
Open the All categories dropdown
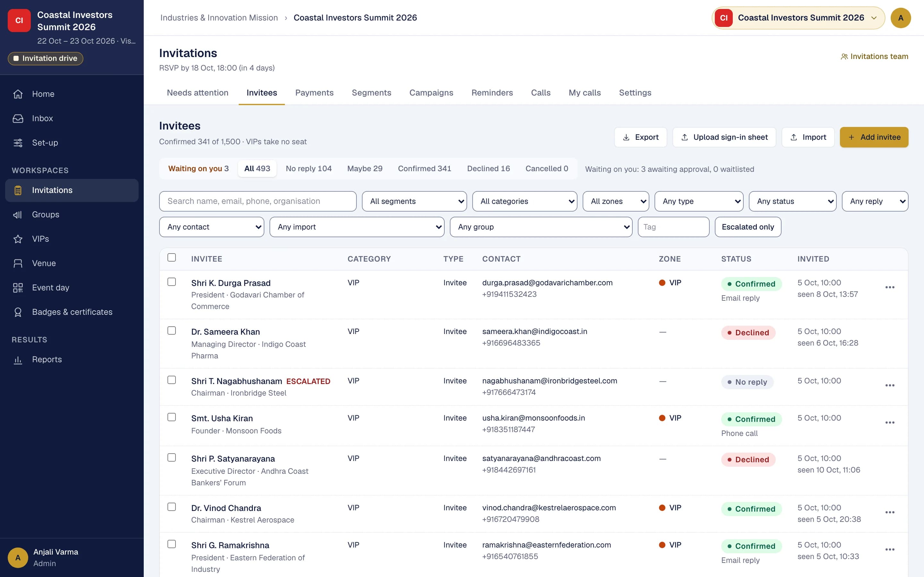point(525,201)
